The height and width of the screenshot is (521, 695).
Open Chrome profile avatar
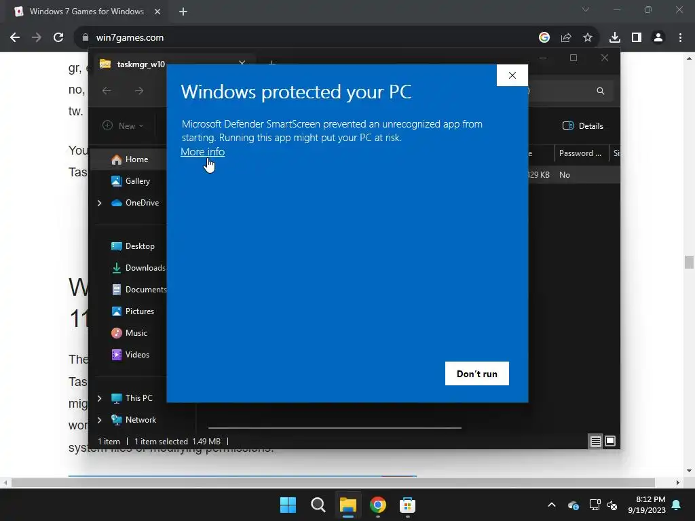coord(658,38)
